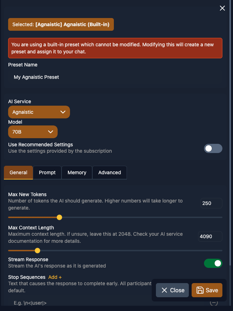Open the Model dropdown showing 70B
Image resolution: width=233 pixels, height=311 pixels.
click(33, 132)
